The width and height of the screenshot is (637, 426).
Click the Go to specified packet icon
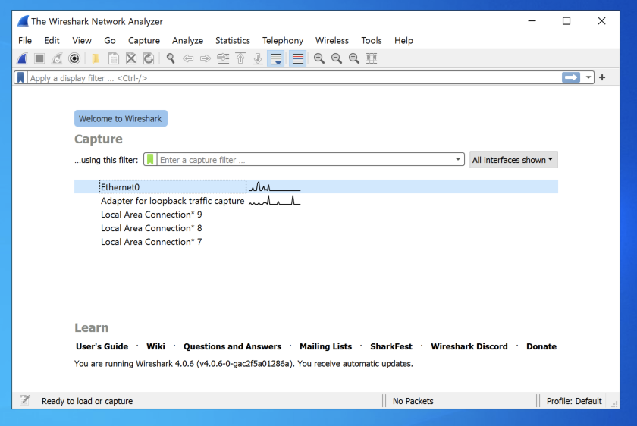pyautogui.click(x=223, y=58)
